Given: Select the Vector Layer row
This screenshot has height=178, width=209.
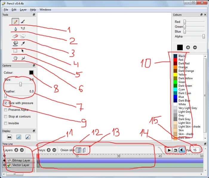Looking at the screenshot, I should click(x=19, y=165).
